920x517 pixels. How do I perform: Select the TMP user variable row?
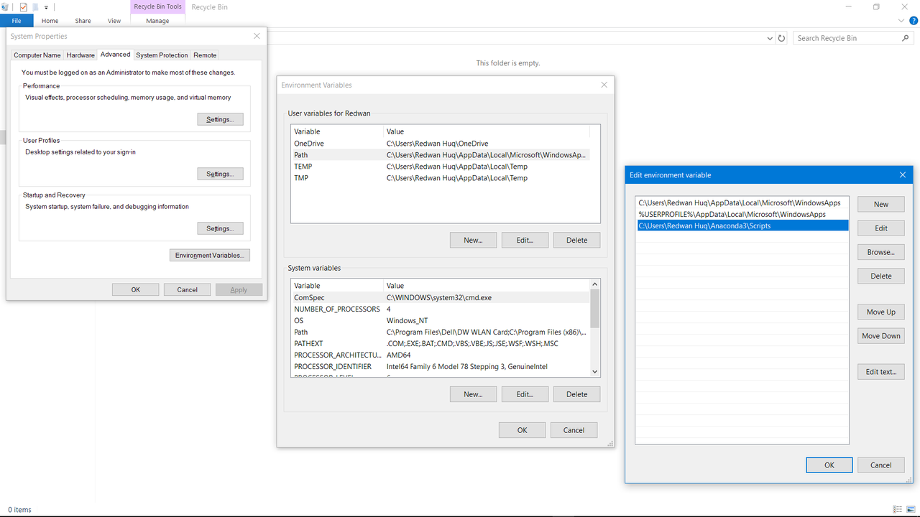coord(440,178)
